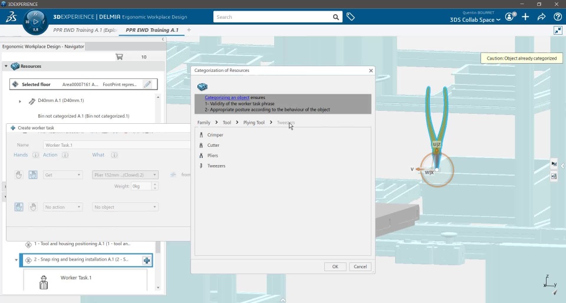Collapse the Snap ring and bearing installation node
The height and width of the screenshot is (303, 566).
pos(17,260)
